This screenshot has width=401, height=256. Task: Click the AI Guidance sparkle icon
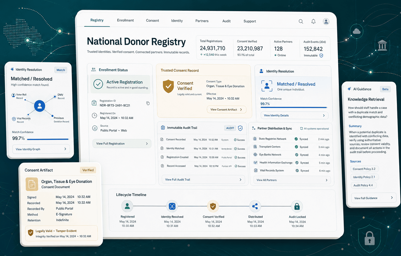(x=349, y=89)
